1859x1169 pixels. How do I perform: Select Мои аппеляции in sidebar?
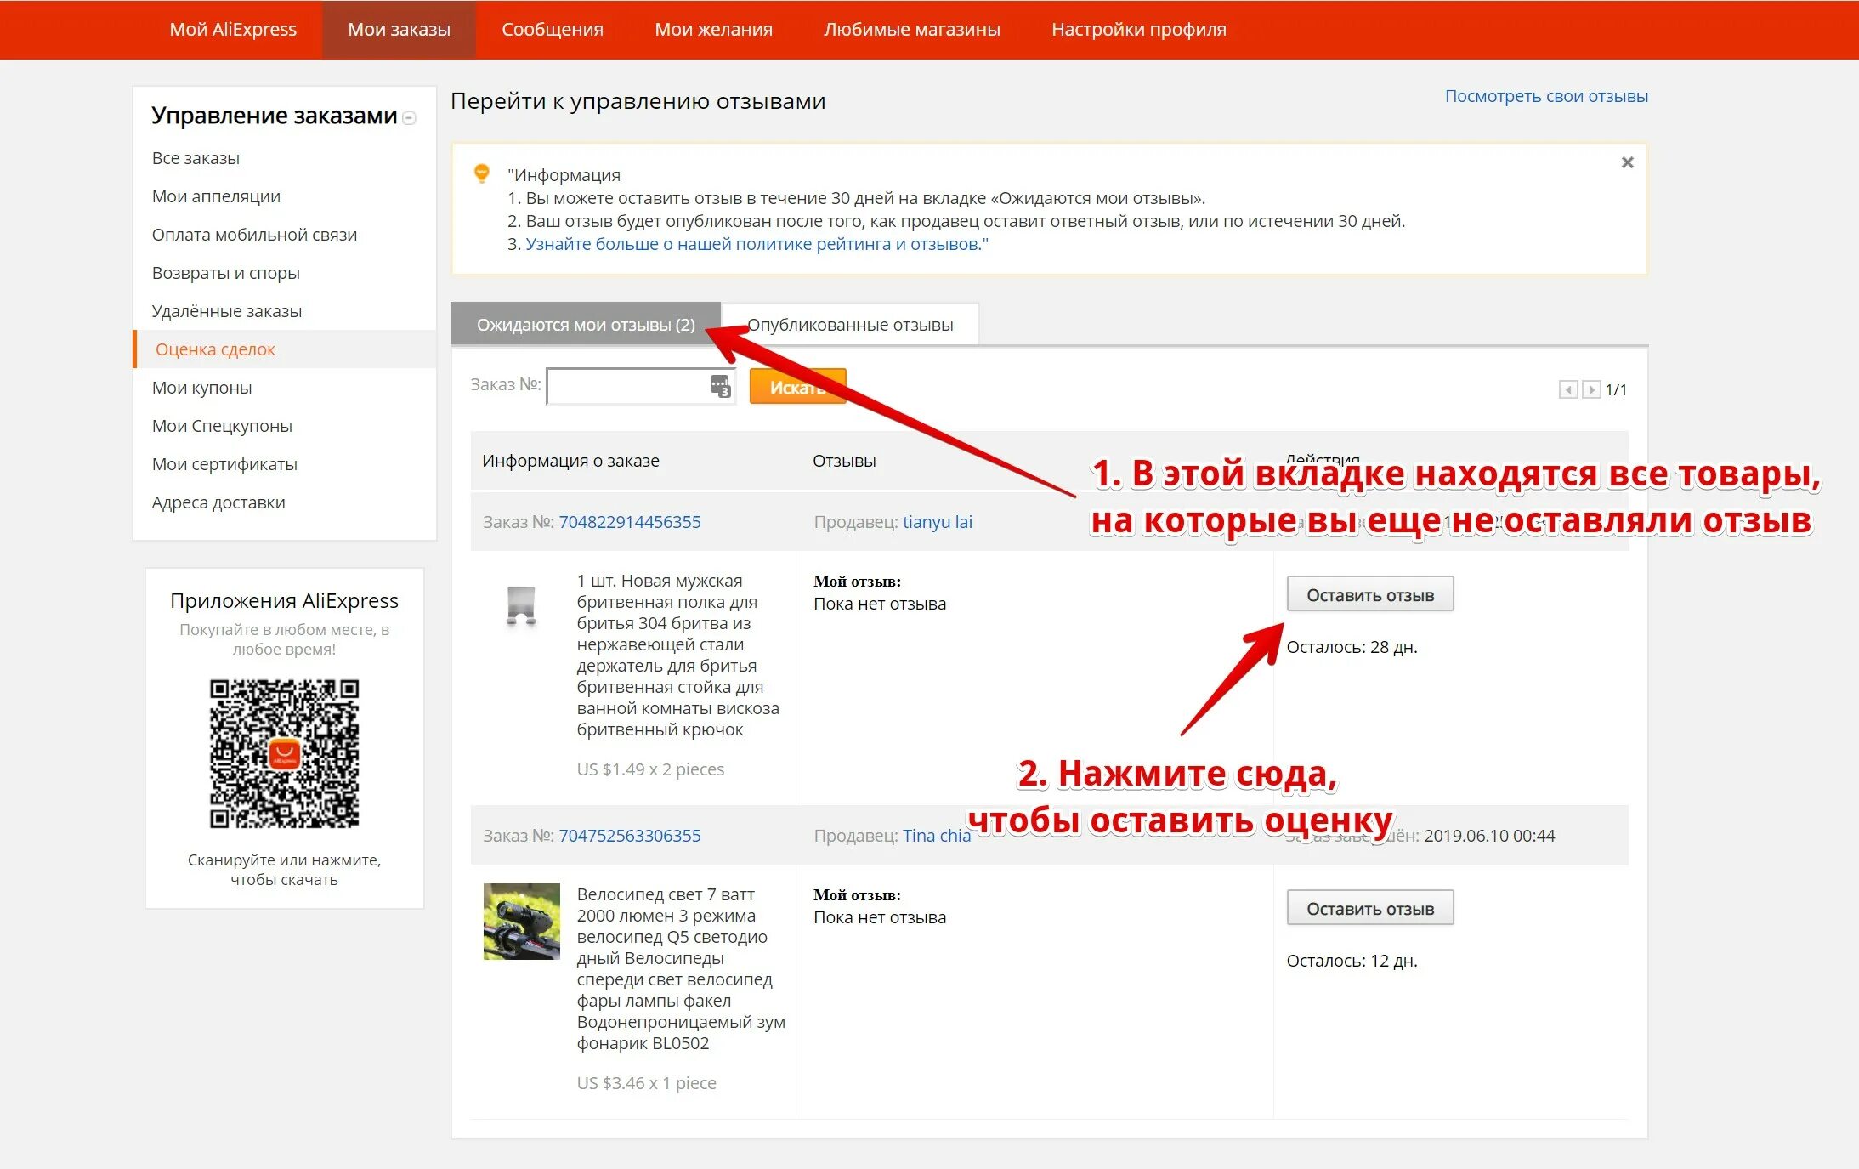tap(216, 196)
